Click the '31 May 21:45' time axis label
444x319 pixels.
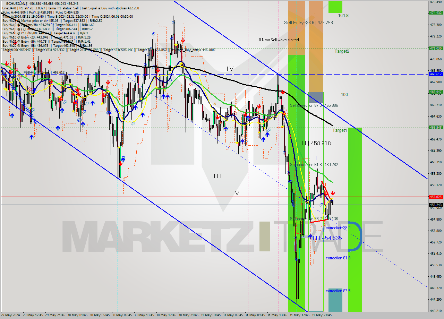tap(322, 315)
